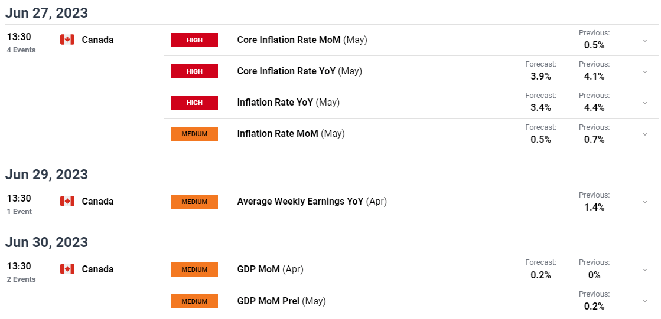Click HIGH badge beside Core Inflation Rate YoY
The height and width of the screenshot is (319, 661).
click(x=194, y=71)
